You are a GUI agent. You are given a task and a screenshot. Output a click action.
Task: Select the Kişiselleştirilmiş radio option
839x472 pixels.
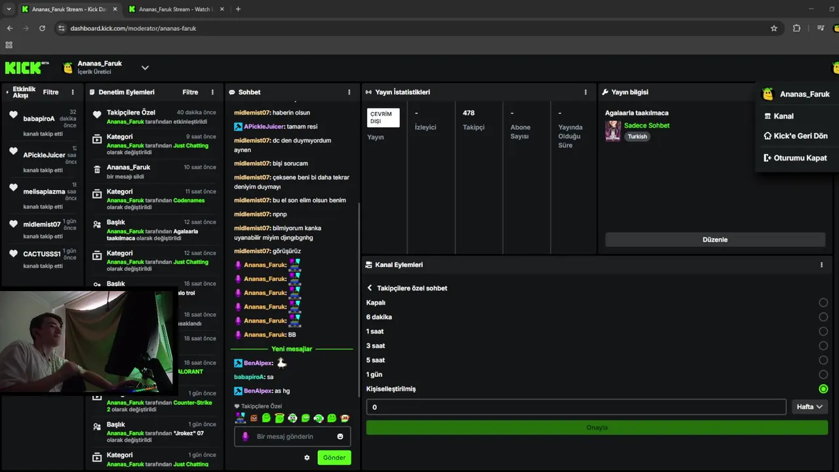point(823,389)
